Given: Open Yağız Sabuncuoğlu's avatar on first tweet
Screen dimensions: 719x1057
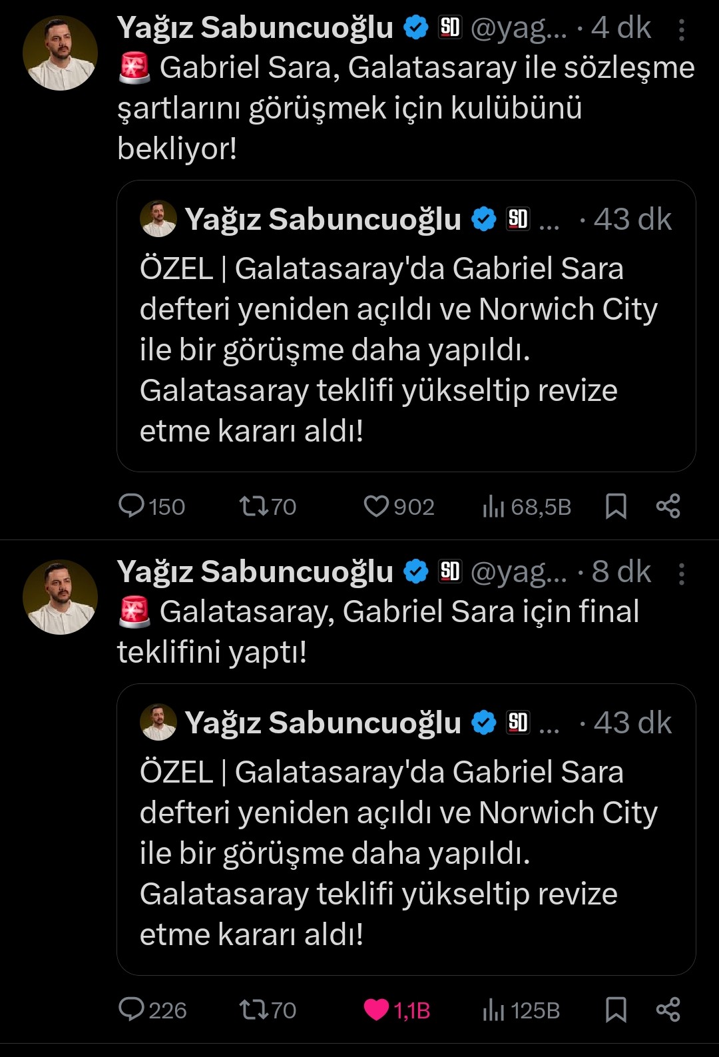Looking at the screenshot, I should [60, 53].
